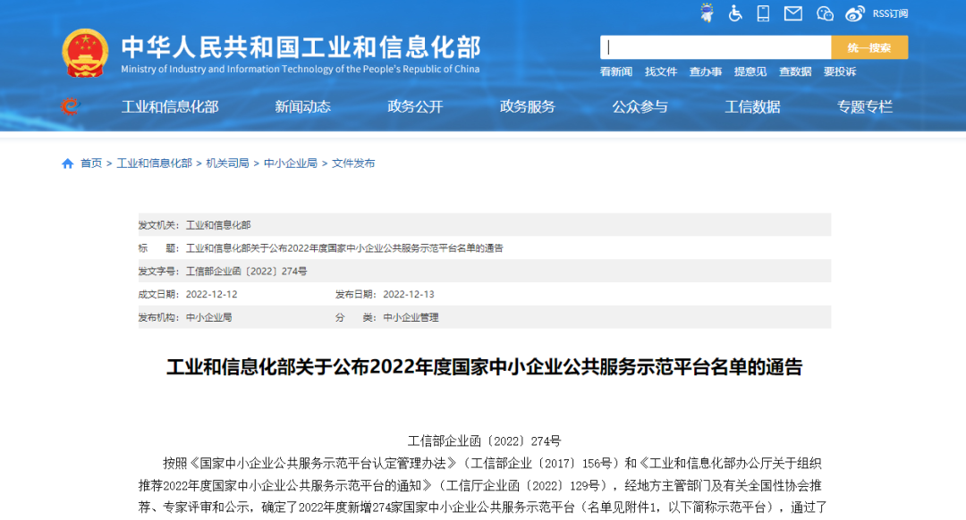The height and width of the screenshot is (520, 966).
Task: Click the bold article headline
Action: click(484, 366)
